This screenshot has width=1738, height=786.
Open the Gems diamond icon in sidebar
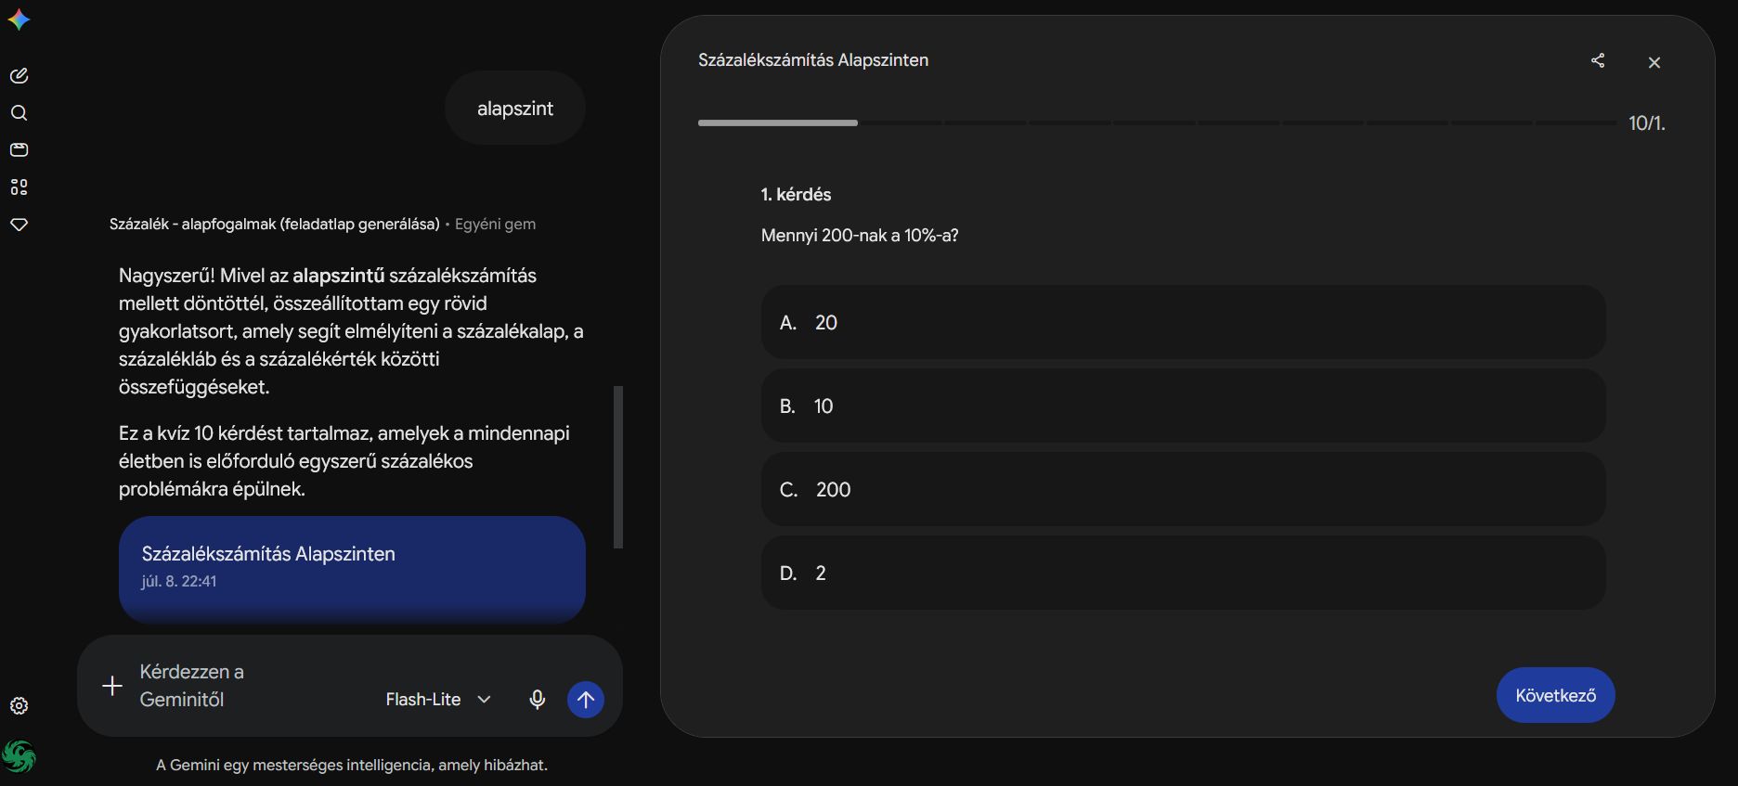[19, 225]
